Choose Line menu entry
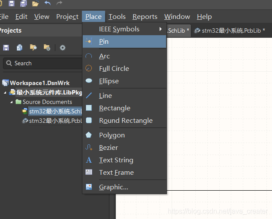Viewport: 272px width, 219px height. point(124,96)
